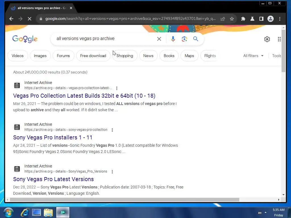Clear the search box text

point(159,39)
